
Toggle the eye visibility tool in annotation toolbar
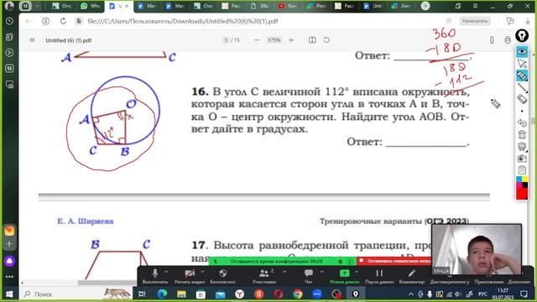[522, 51]
